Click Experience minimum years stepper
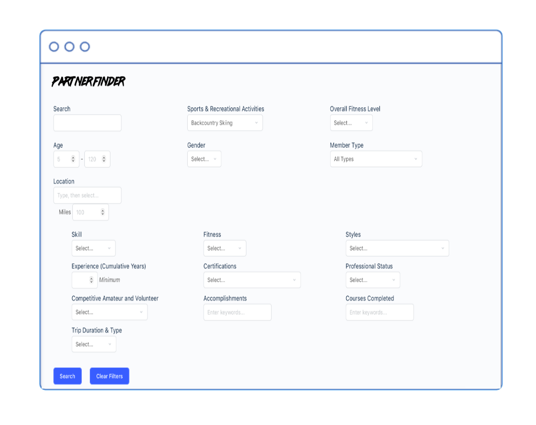536x425 pixels. (91, 280)
